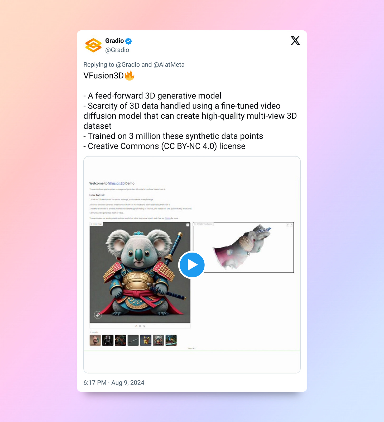Select the koala samurai example thumbnail

click(158, 340)
